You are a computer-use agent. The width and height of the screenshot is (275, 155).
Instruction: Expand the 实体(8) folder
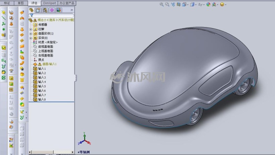click(31, 38)
